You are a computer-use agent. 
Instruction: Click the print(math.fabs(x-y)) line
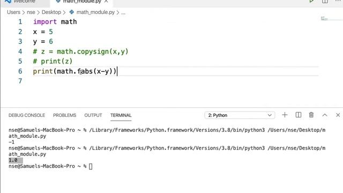(x=74, y=71)
